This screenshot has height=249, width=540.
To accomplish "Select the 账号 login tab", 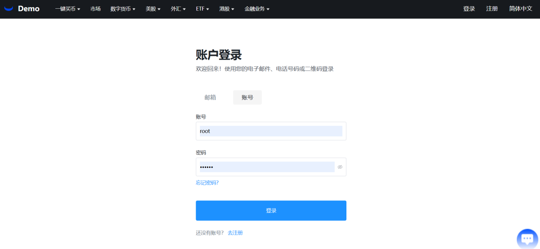I will click(x=247, y=98).
